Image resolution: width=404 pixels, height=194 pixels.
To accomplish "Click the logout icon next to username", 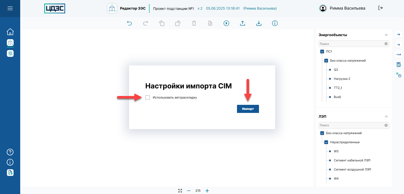I will (380, 8).
